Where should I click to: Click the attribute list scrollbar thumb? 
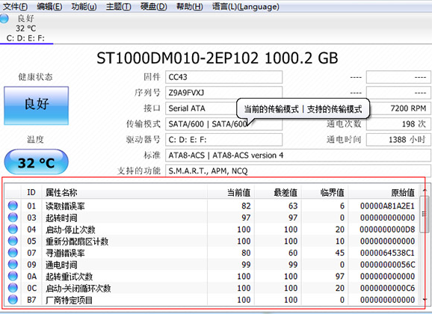pos(424,215)
